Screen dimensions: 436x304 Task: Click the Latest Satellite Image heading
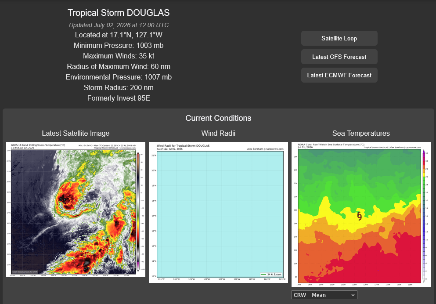(x=76, y=133)
